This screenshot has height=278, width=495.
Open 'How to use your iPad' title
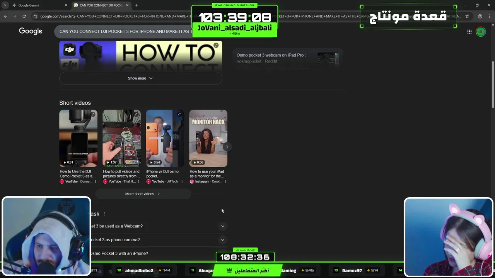[x=207, y=174]
